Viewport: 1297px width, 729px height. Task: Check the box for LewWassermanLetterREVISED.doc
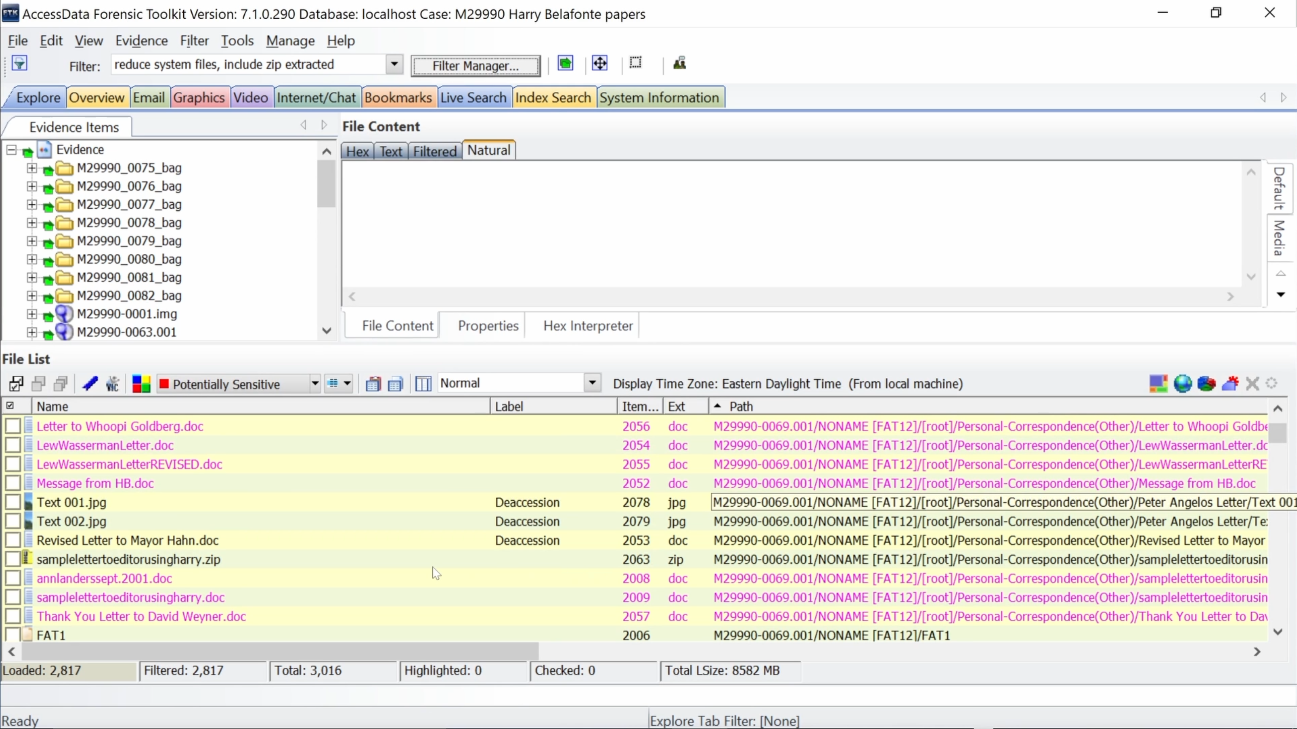coord(13,464)
